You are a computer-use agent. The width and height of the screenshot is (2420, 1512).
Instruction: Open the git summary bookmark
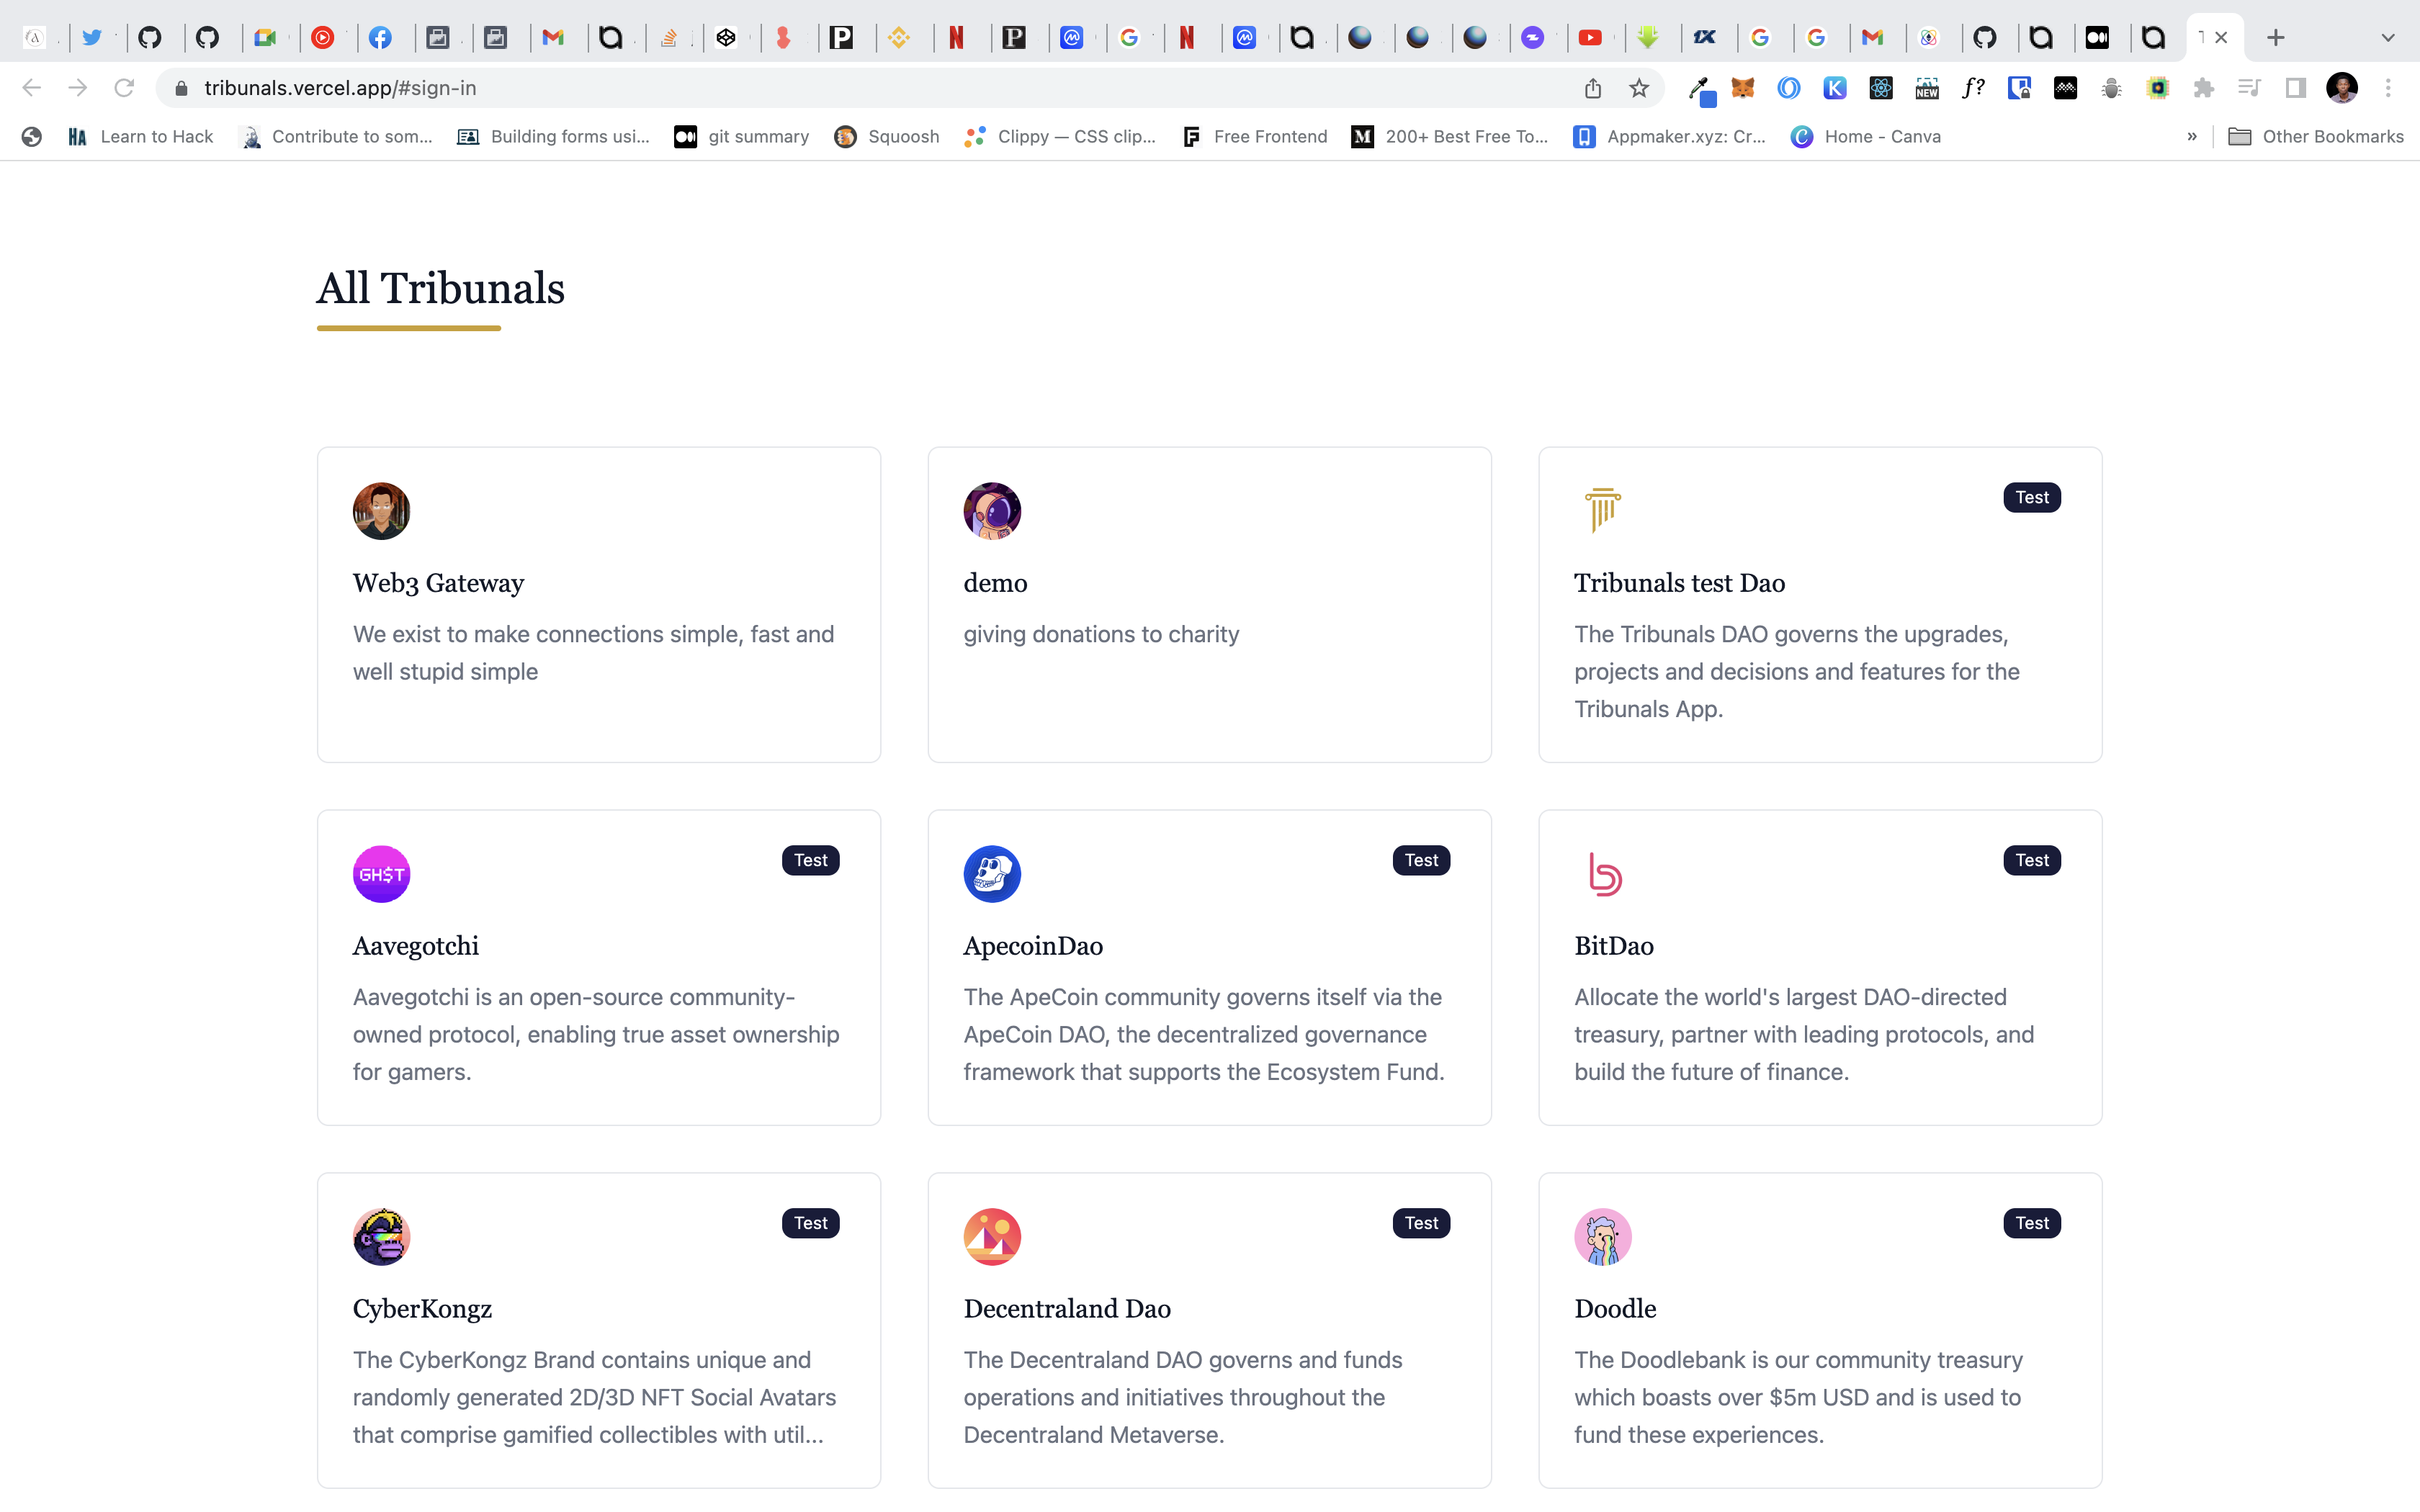[x=742, y=136]
